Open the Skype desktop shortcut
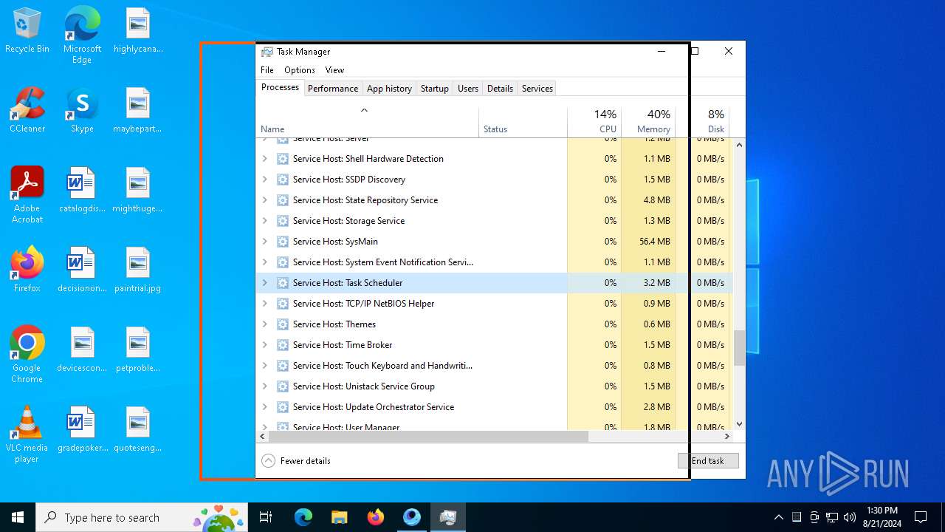Screen dimensions: 945x532 (x=82, y=111)
